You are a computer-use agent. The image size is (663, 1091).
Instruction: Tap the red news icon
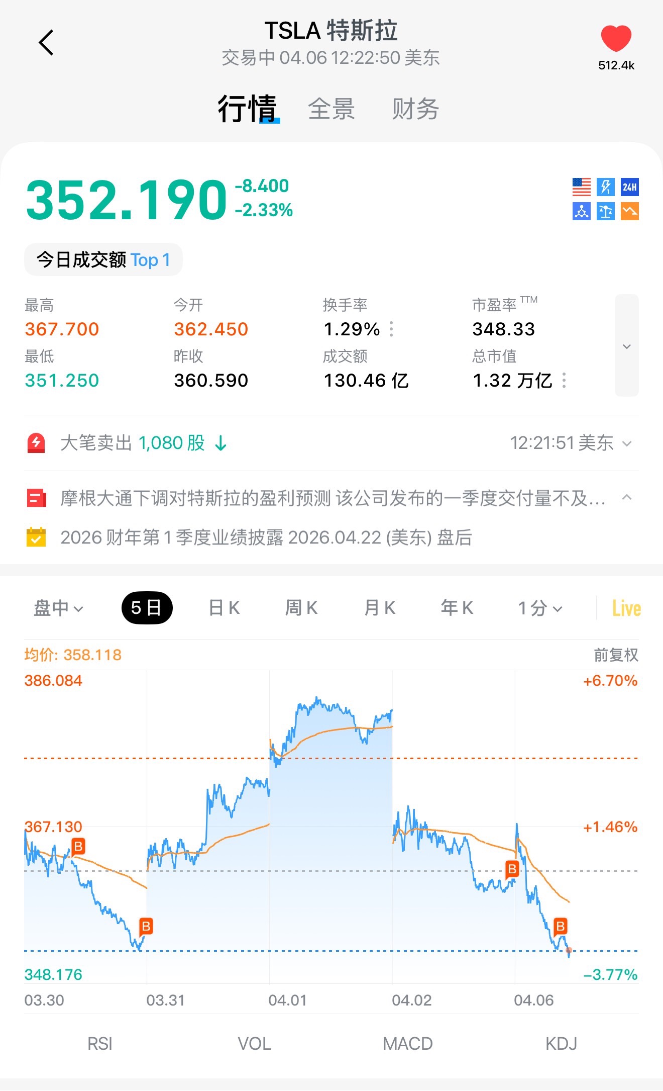36,498
